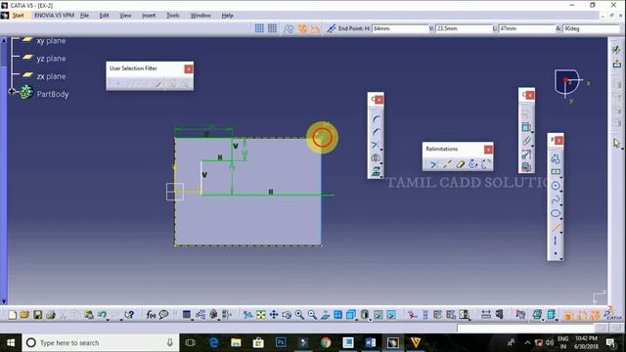Click the End Point H value field

coord(400,28)
